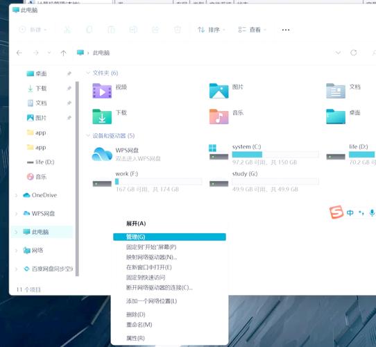Viewport: 376px width, 347px height.
Task: Click the navigation pane scrollbar
Action: [x=77, y=179]
